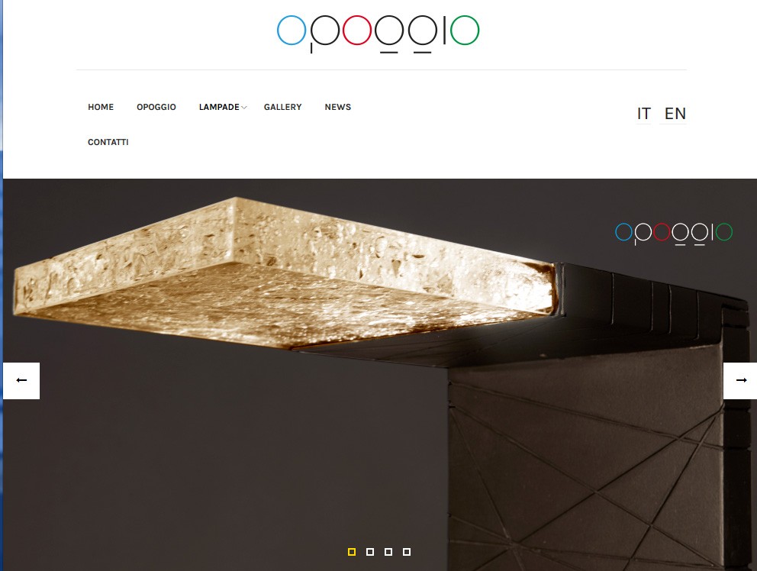757x571 pixels.
Task: Open the News page
Action: click(337, 107)
